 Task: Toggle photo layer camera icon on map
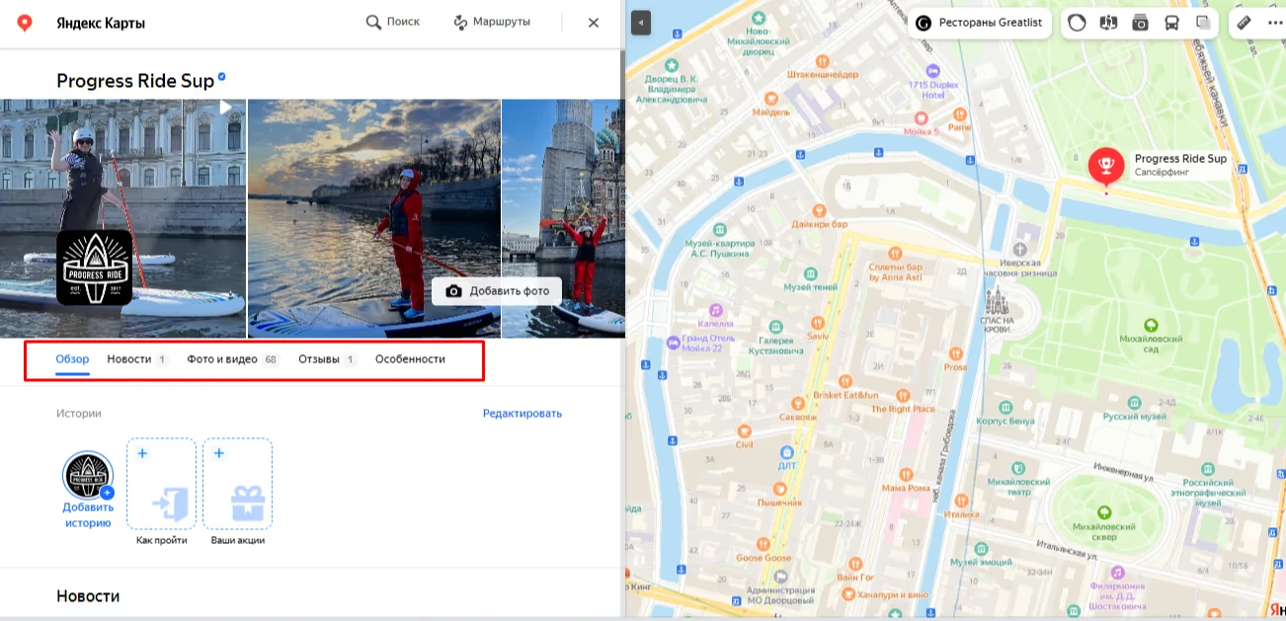(1140, 23)
